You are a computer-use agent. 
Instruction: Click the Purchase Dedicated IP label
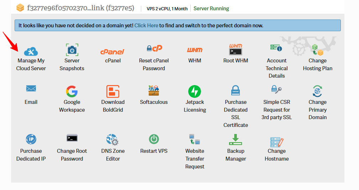31,155
